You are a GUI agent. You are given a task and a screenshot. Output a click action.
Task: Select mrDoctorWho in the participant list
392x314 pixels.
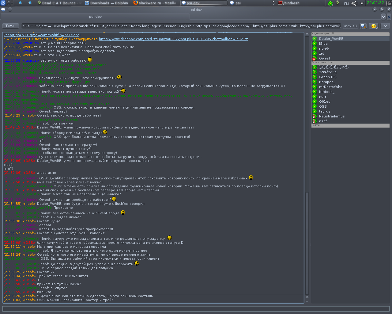(350, 87)
